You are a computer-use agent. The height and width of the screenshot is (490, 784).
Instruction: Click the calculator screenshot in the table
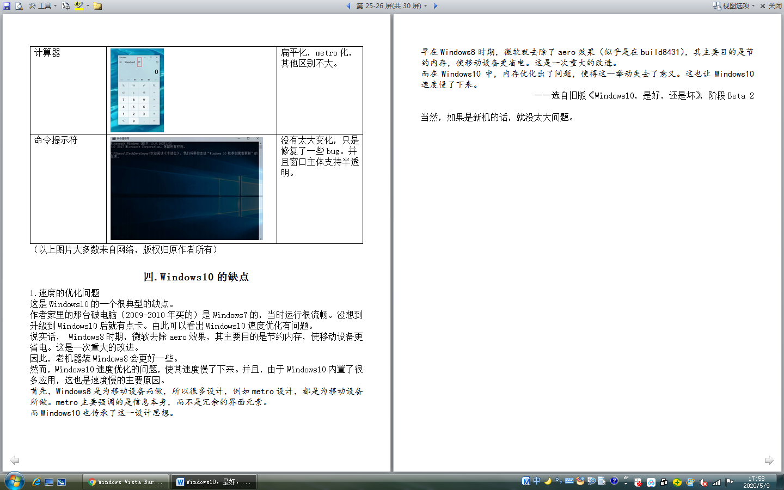(137, 90)
